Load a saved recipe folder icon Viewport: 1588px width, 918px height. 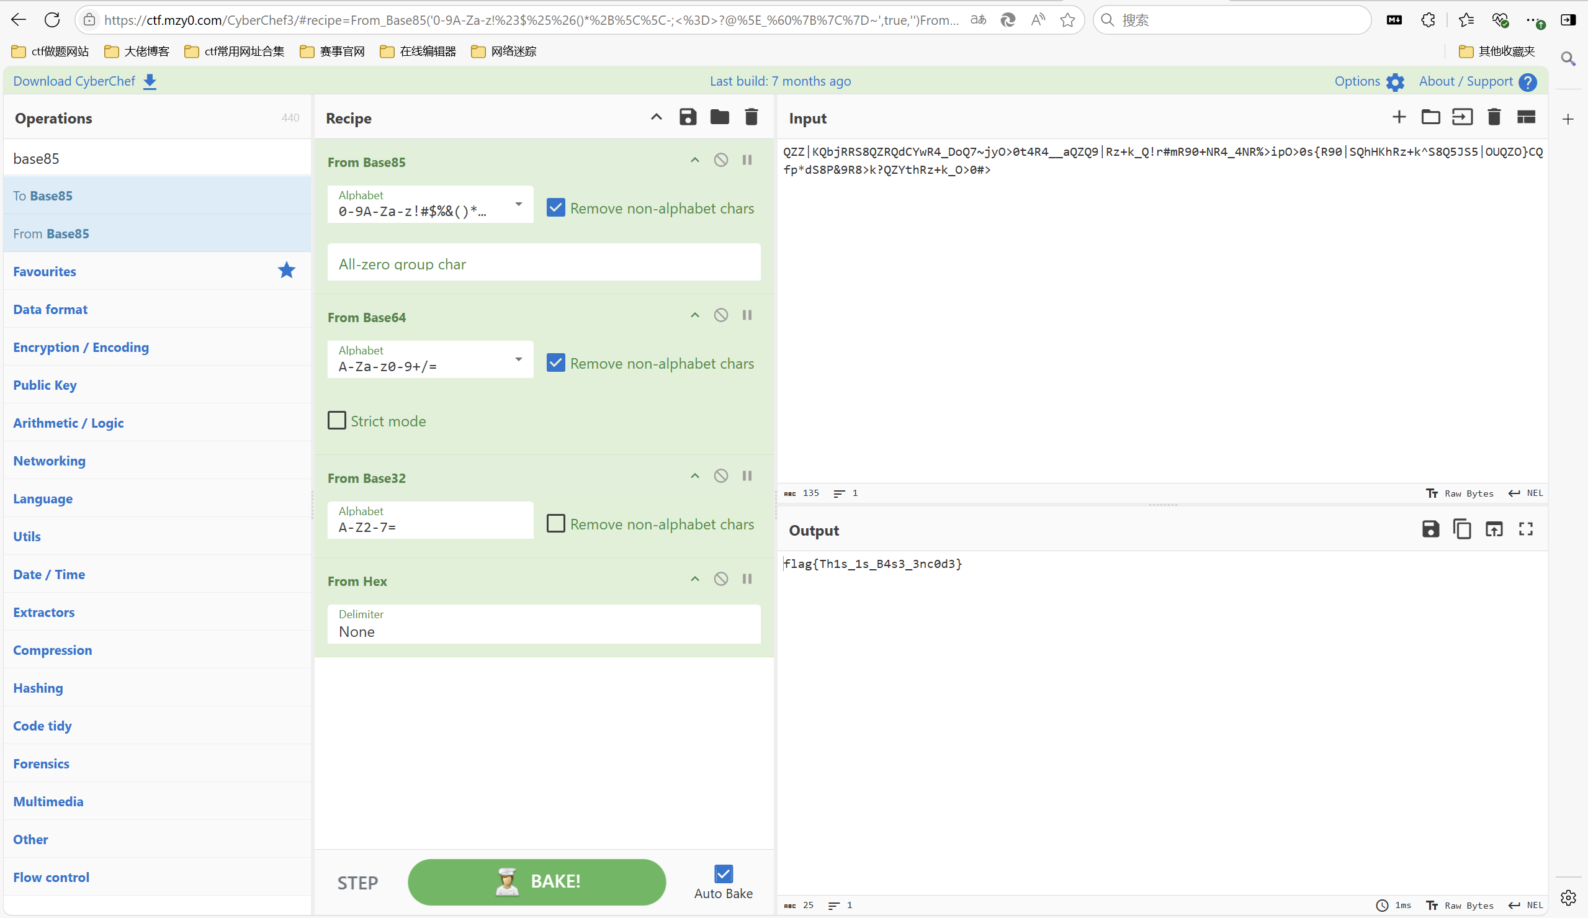tap(719, 117)
